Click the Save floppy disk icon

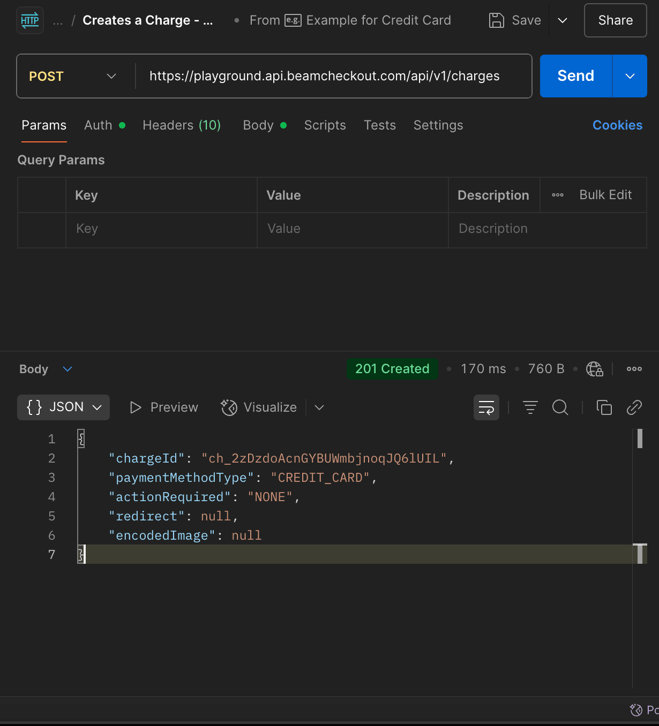497,20
